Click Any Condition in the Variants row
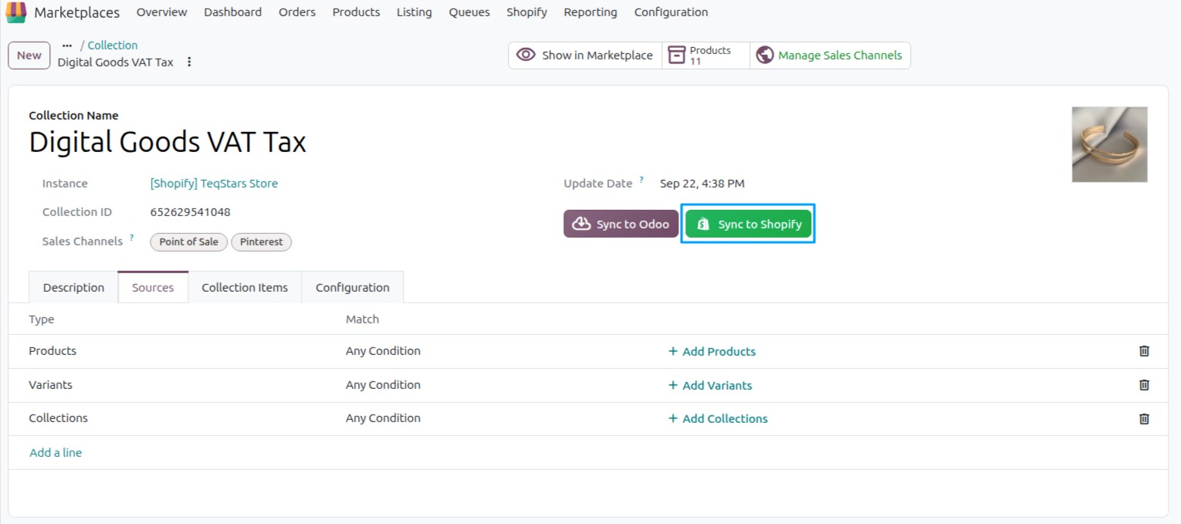 [x=383, y=384]
